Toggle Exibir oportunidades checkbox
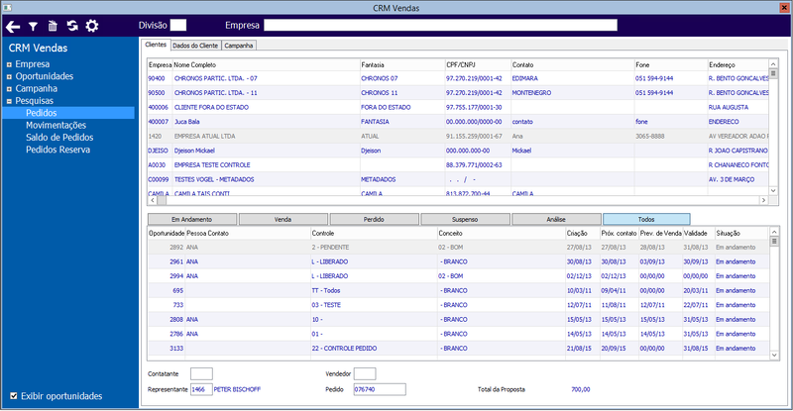Viewport: 793px width, 411px height. (14, 396)
